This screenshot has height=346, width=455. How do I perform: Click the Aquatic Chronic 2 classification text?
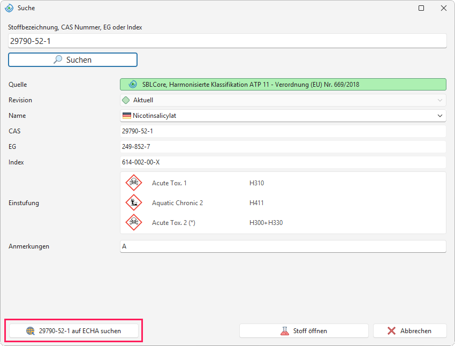[x=178, y=203]
